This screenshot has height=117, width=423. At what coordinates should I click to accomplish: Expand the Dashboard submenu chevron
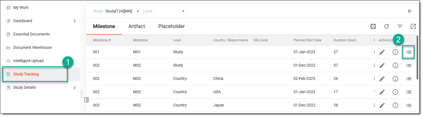coord(75,21)
